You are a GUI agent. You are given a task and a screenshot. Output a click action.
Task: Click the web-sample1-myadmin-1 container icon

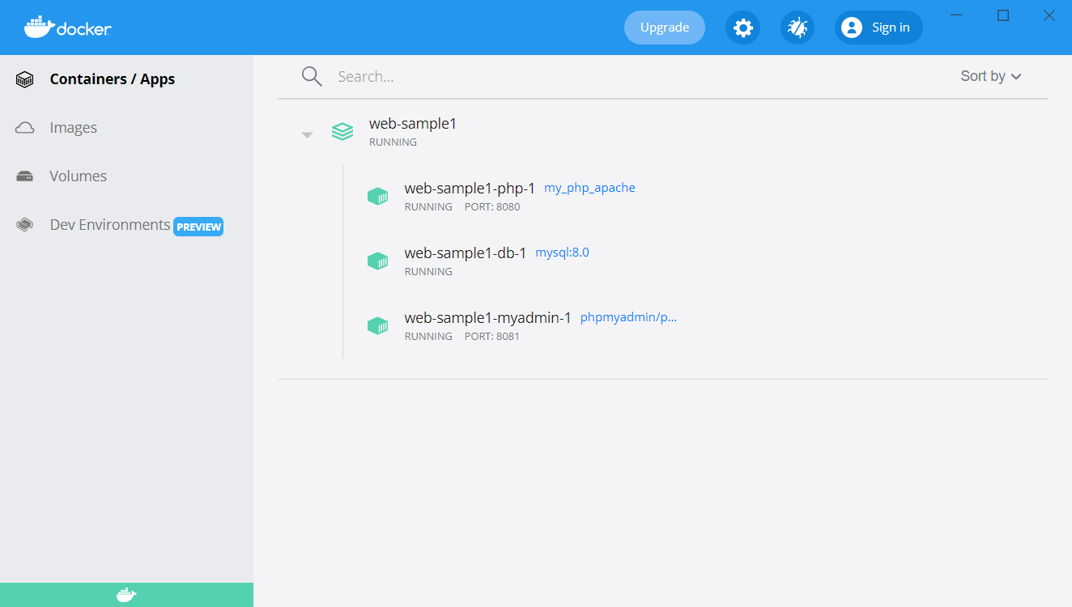click(x=377, y=325)
